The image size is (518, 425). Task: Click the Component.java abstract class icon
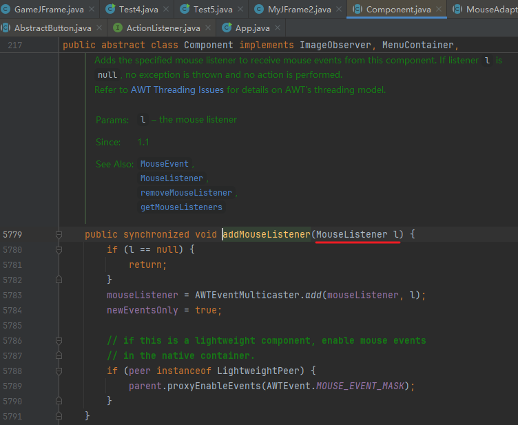point(358,9)
